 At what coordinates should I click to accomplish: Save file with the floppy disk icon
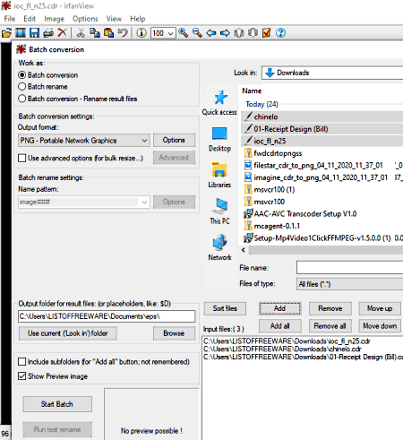tap(34, 33)
